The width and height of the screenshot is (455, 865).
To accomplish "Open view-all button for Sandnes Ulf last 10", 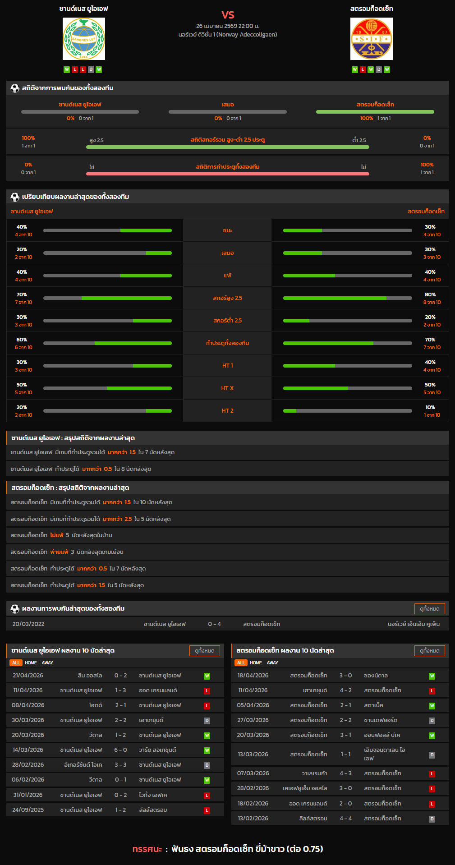I will 204,651.
